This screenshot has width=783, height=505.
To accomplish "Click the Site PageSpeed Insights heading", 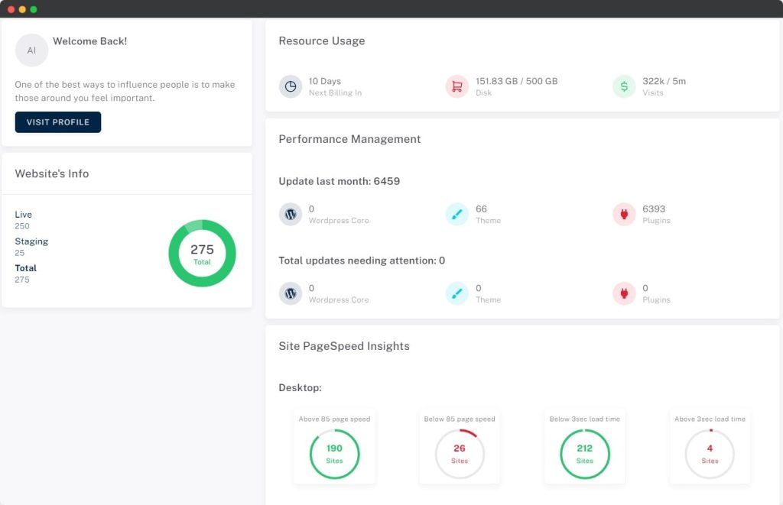I will click(344, 346).
